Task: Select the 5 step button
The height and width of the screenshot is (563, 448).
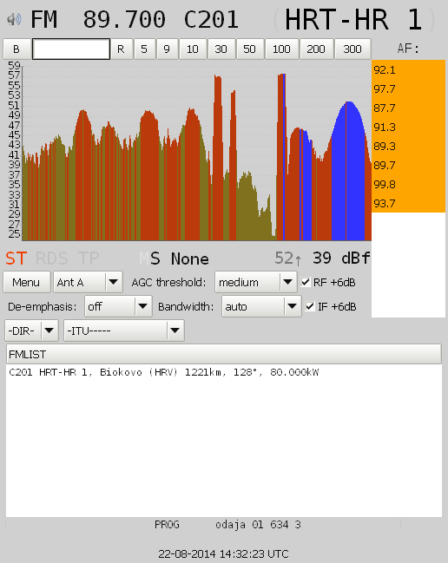Action: point(144,49)
